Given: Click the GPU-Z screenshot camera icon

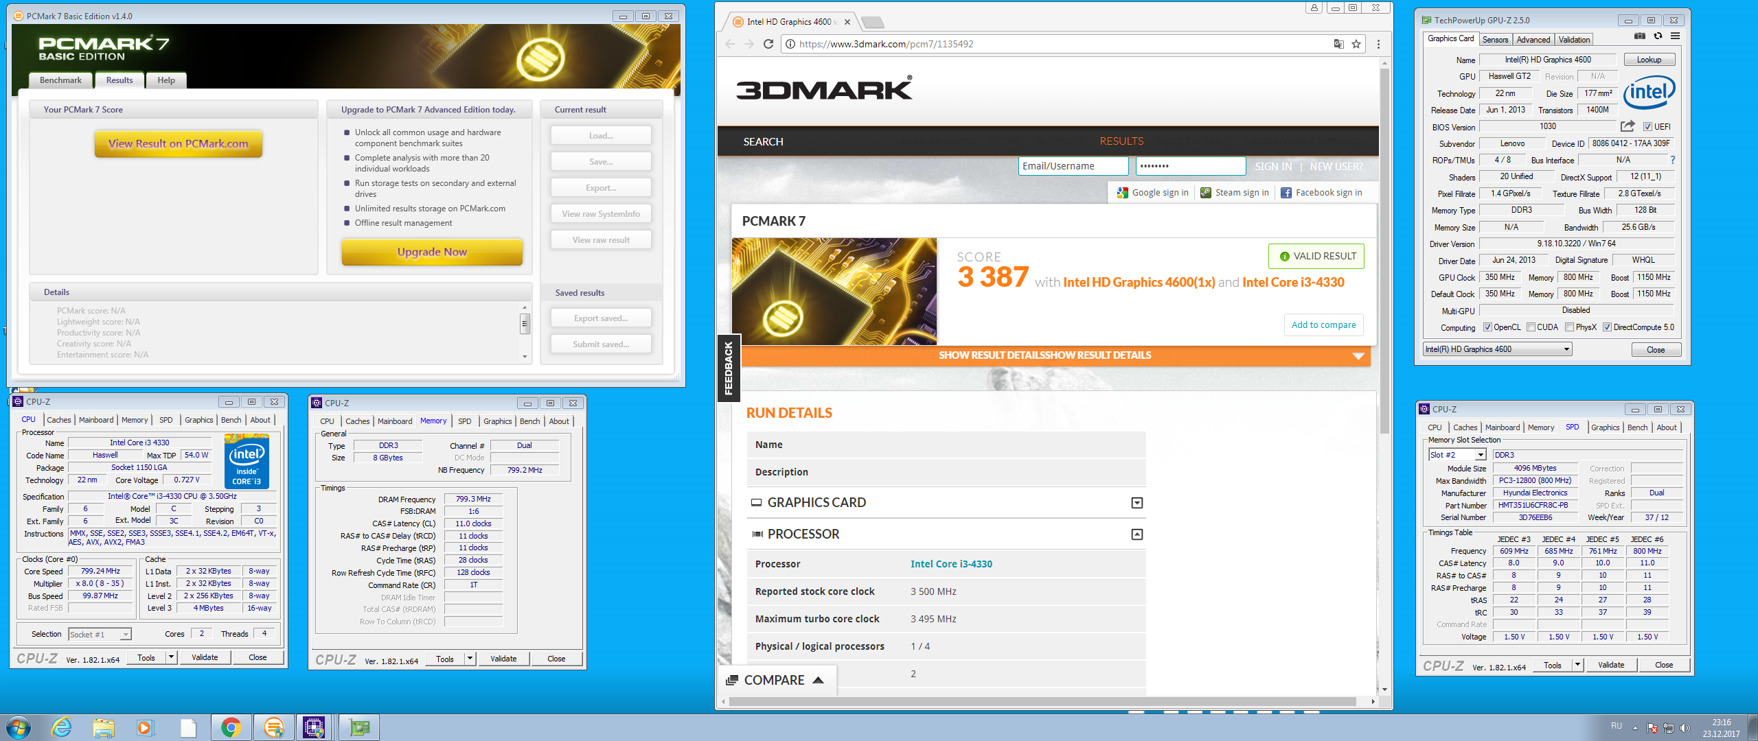Looking at the screenshot, I should coord(1639,36).
